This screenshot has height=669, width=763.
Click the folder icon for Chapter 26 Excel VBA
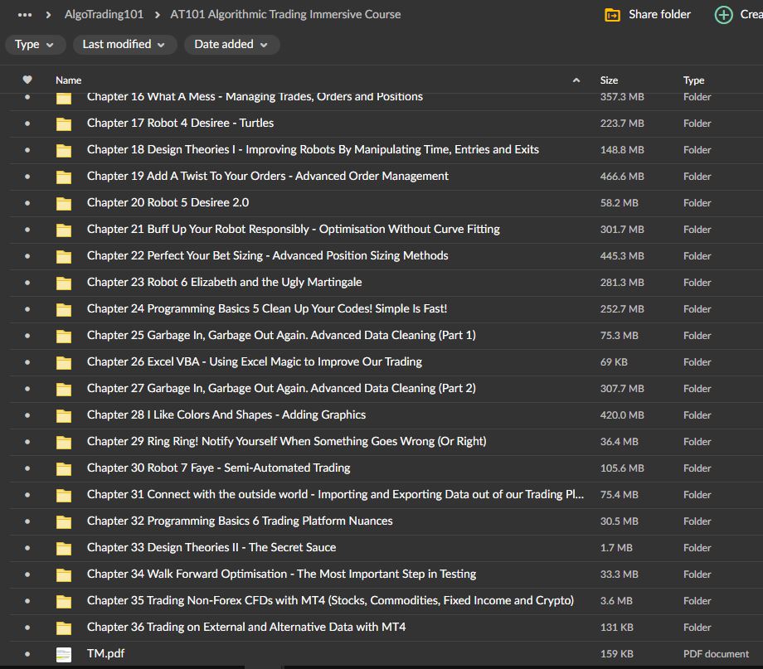pos(64,361)
